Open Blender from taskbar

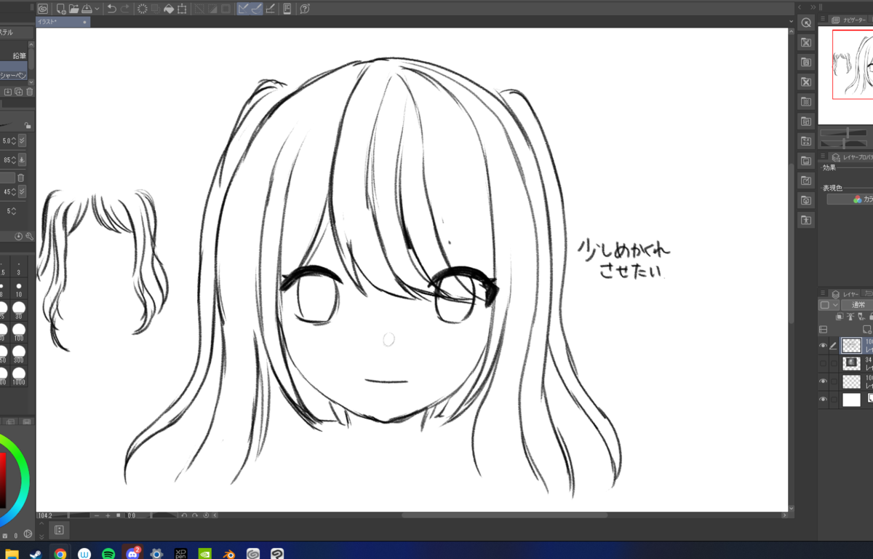point(228,554)
